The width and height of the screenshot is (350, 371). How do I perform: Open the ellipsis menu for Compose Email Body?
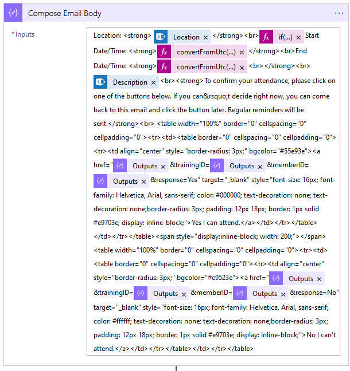coord(339,13)
